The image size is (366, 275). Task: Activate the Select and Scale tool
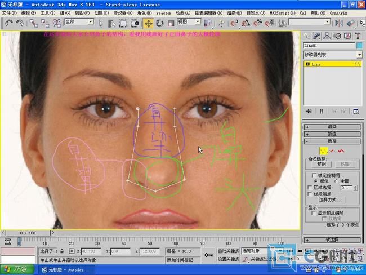pos(171,23)
